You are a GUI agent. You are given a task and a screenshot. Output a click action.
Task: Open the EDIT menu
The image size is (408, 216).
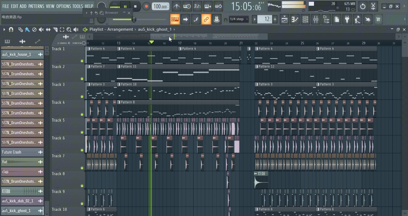(15, 6)
